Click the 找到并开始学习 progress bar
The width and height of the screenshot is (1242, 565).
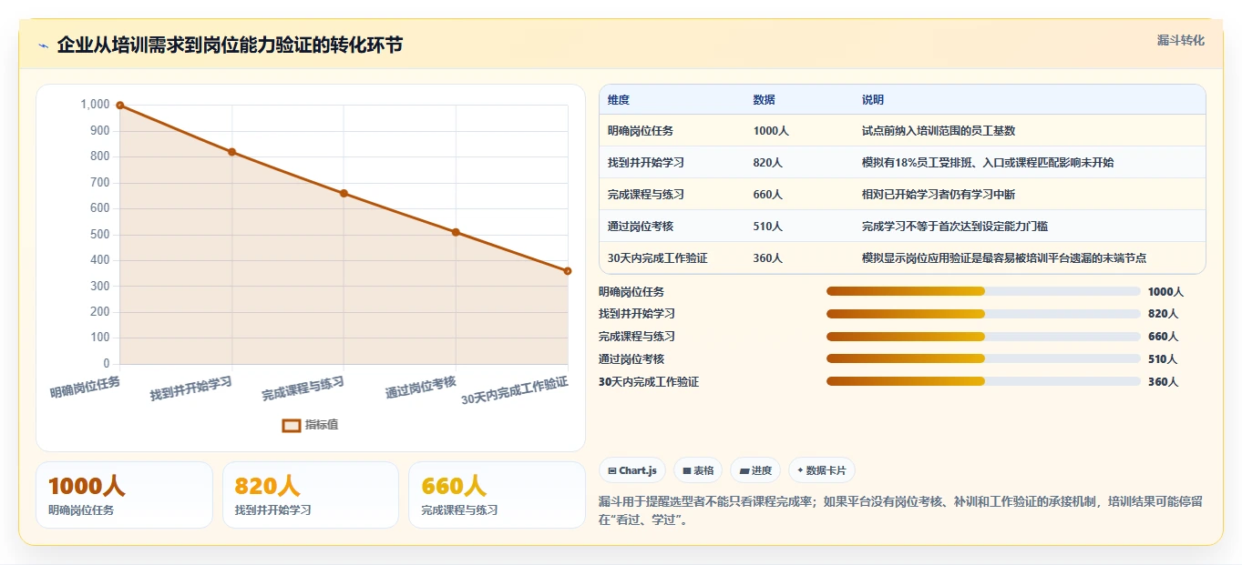[x=983, y=314]
